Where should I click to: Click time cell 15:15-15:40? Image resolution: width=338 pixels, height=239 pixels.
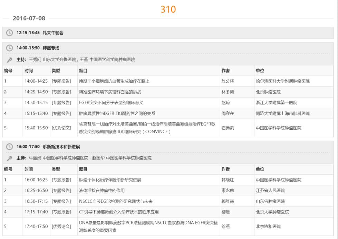pyautogui.click(x=36, y=113)
